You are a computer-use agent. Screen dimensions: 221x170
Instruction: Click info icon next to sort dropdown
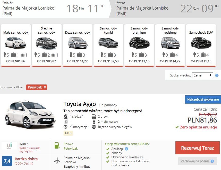click(217, 75)
